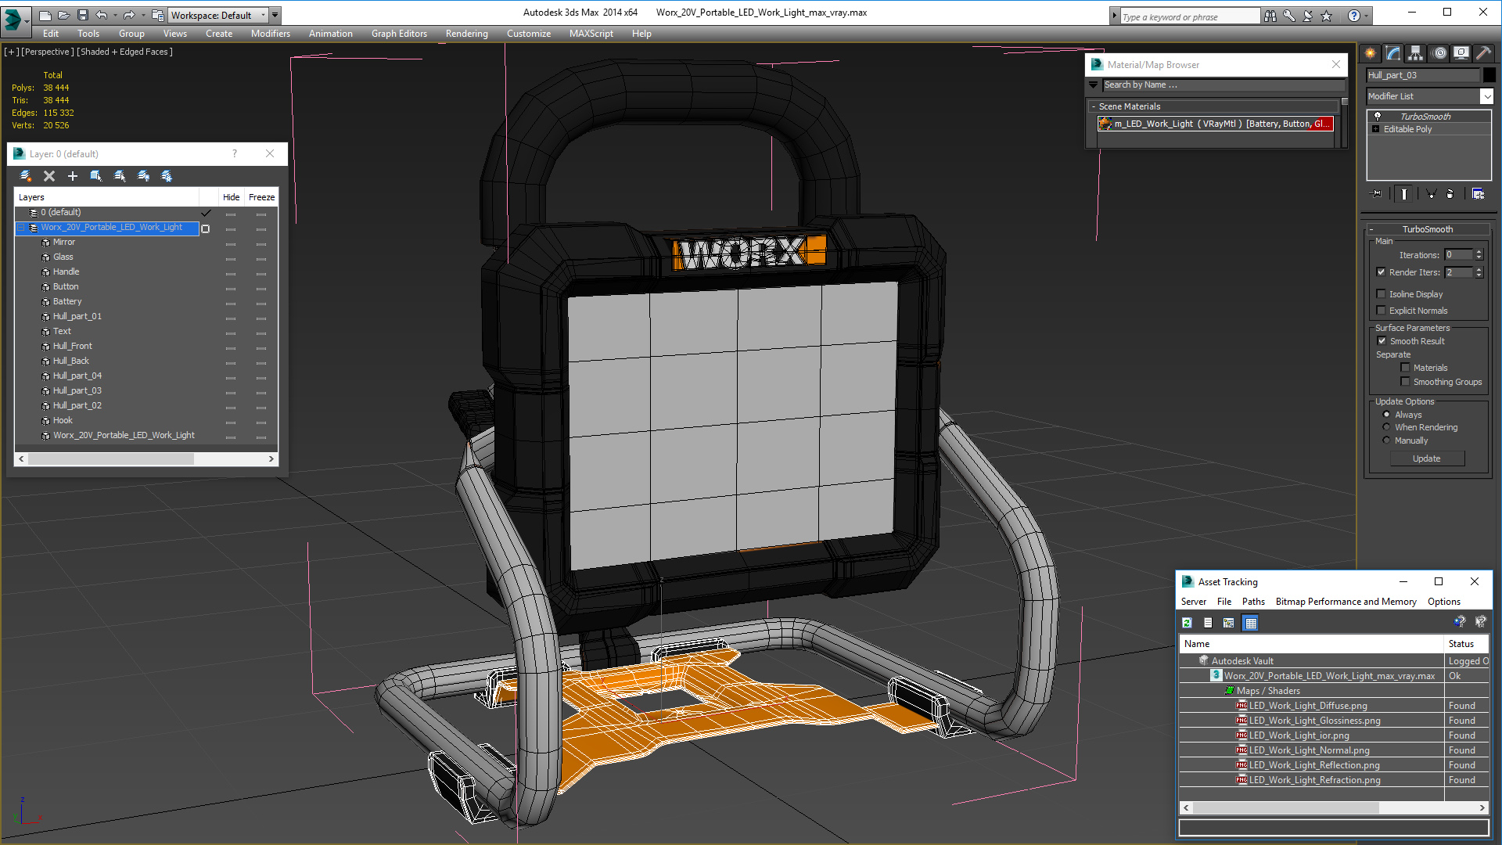1502x845 pixels.
Task: Enable Separate by Materials checkbox
Action: click(1406, 368)
